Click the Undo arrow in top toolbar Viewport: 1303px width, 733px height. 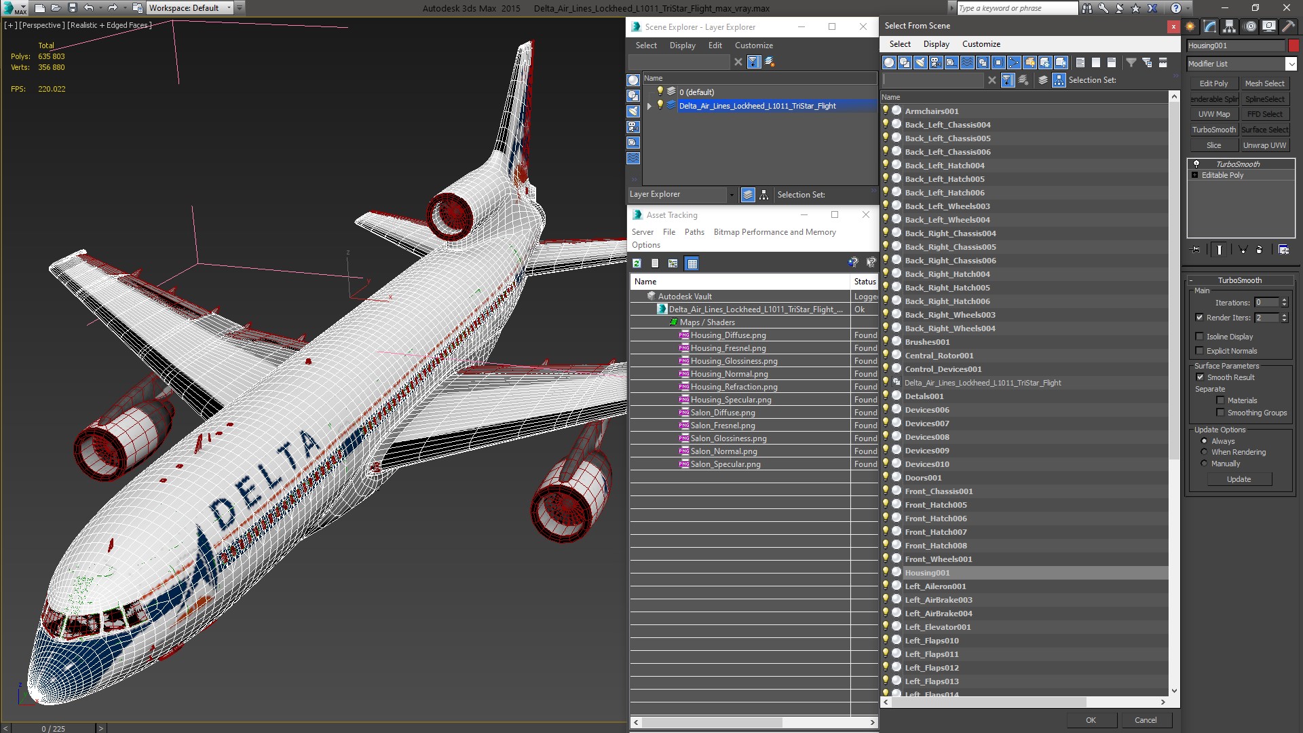click(89, 8)
